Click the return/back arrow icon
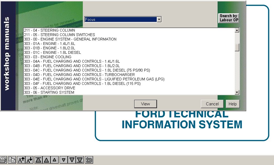Viewport: 274px width, 165px height. 89,160
